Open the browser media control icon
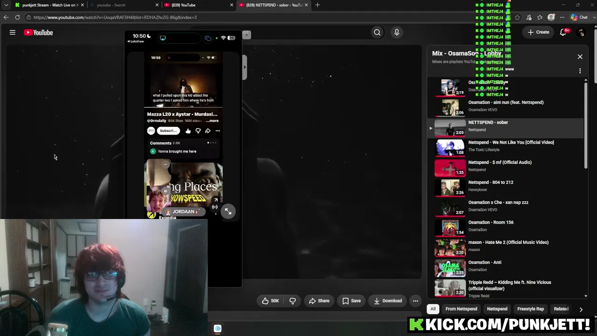597x336 pixels. 529,17
